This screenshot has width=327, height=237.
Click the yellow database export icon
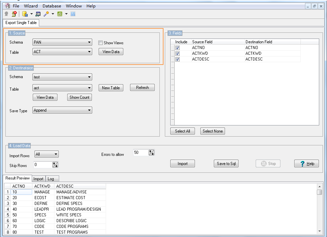pos(25,14)
